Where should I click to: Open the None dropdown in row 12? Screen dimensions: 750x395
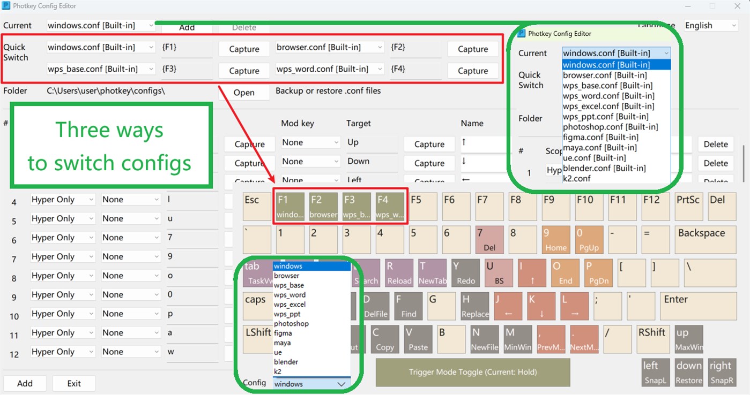click(131, 352)
